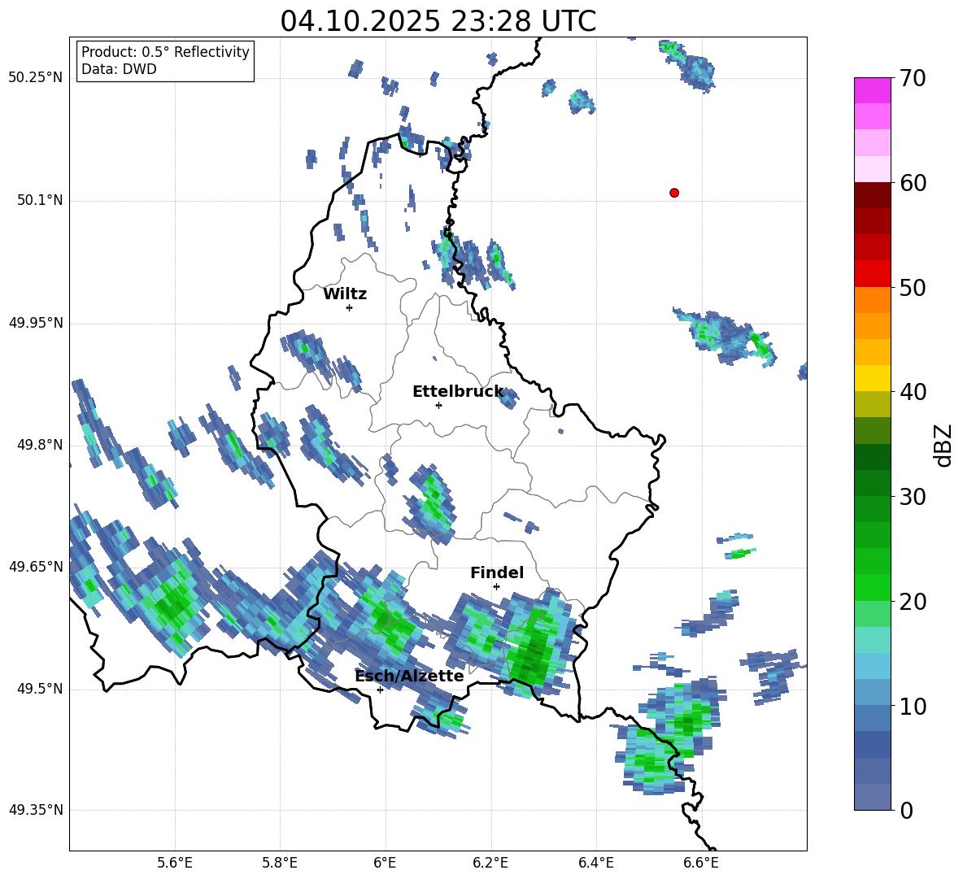Click the 'Product: 0.5° Reflectivity' text
963x879 pixels.
[165, 52]
